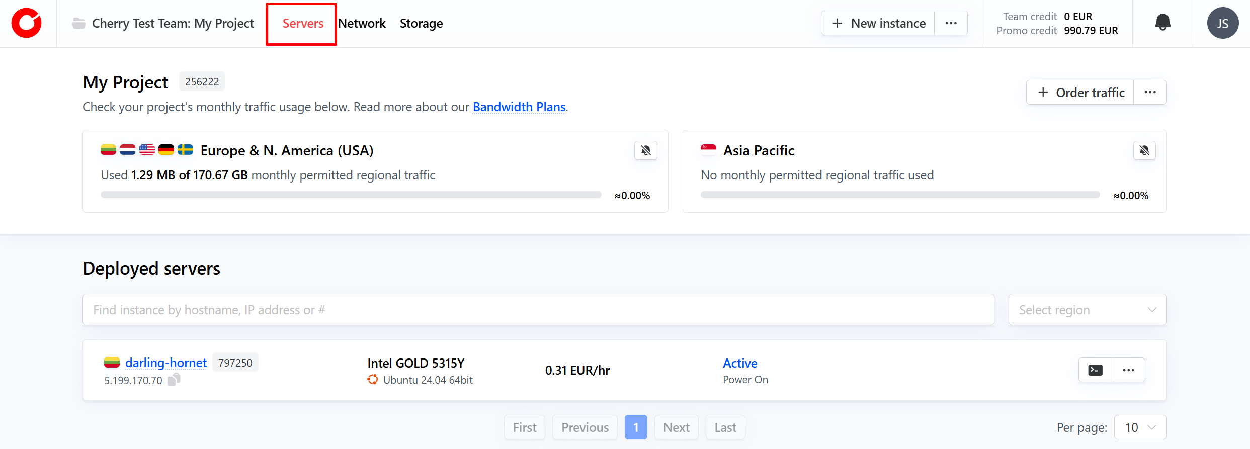Open the JS user avatar menu
1250x449 pixels.
click(x=1222, y=23)
